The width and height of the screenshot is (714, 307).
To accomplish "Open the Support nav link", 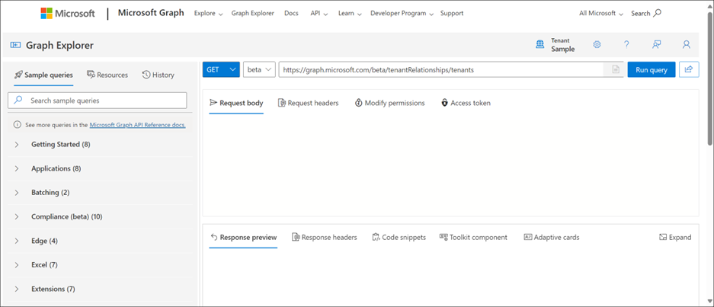I will pos(452,13).
